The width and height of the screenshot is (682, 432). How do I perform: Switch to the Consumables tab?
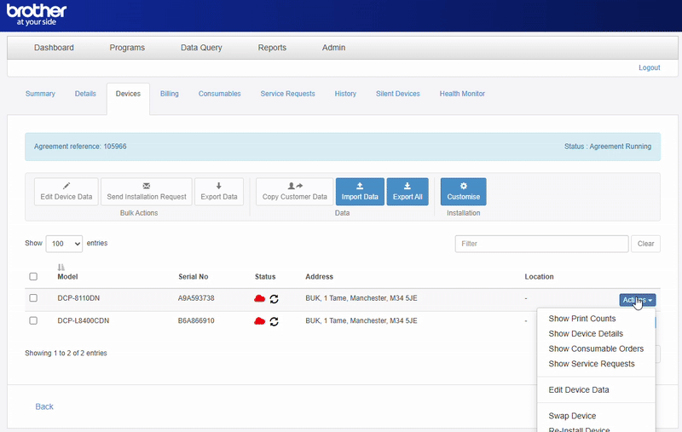219,94
